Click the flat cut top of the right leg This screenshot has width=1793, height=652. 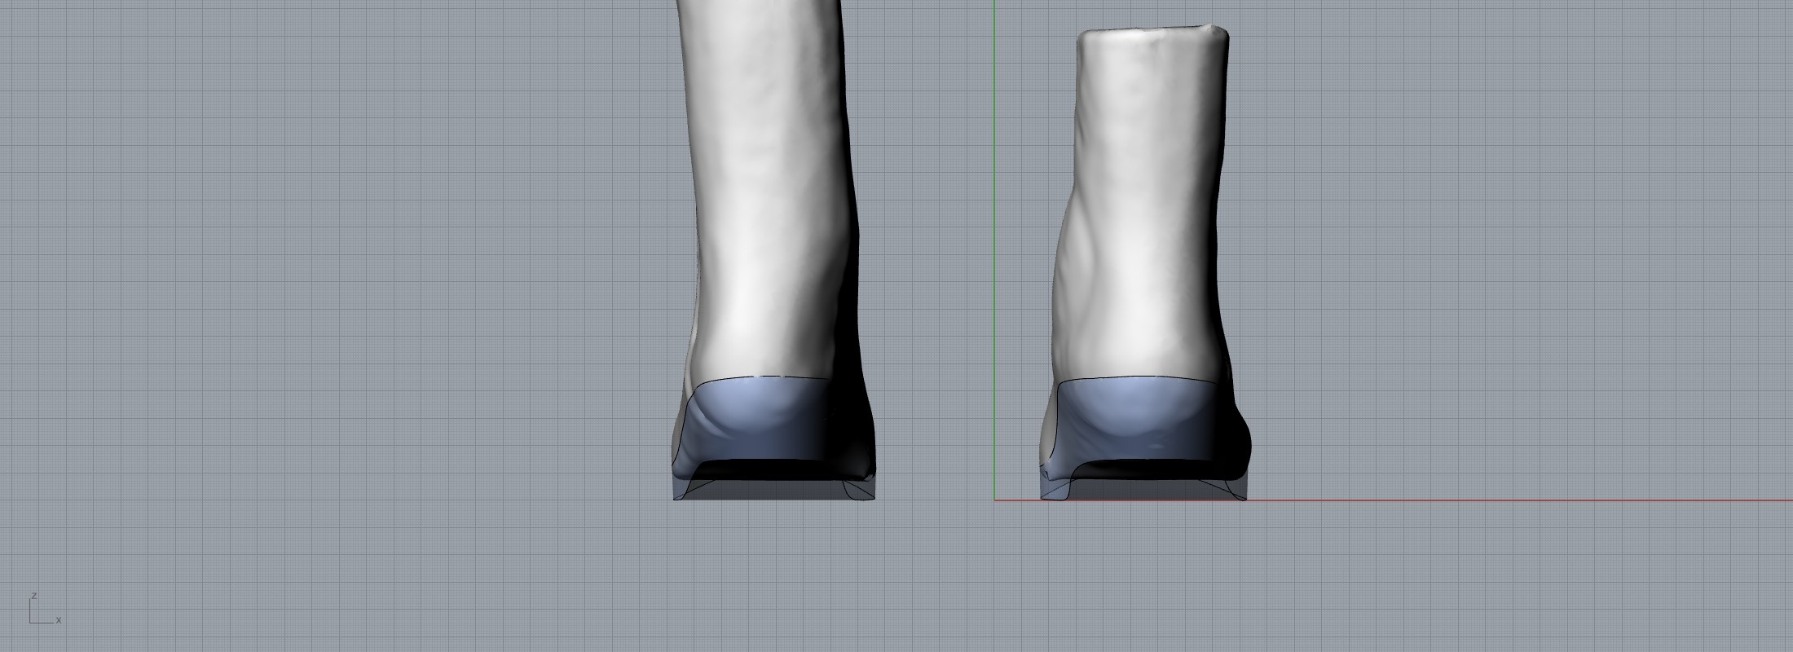[1149, 33]
